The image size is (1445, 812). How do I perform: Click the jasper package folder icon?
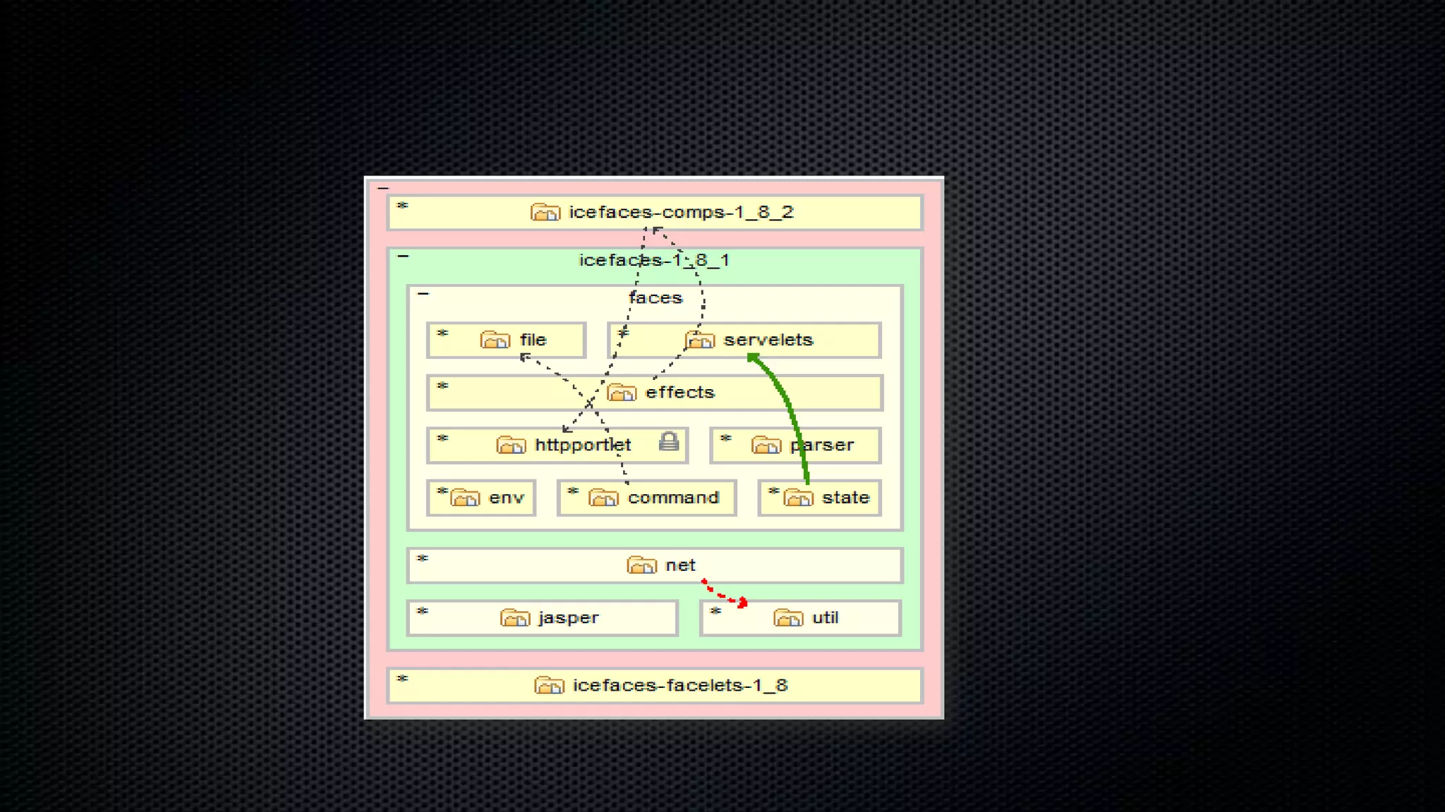click(515, 618)
